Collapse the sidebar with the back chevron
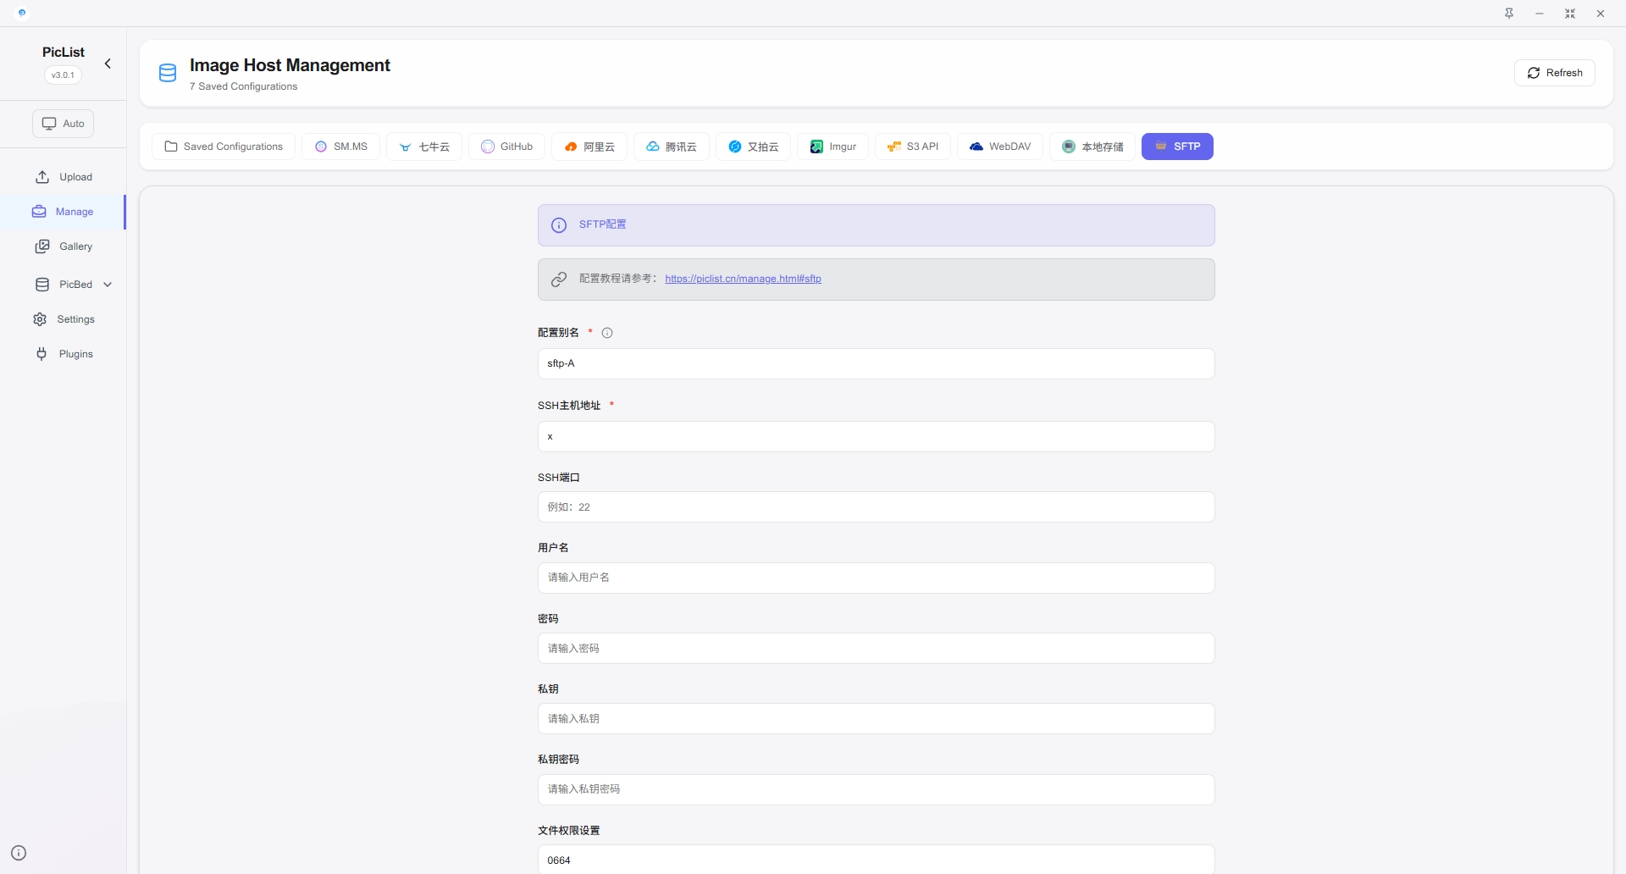 click(x=108, y=64)
